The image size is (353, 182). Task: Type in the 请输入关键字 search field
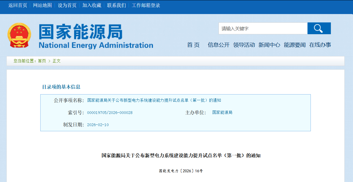(263, 28)
